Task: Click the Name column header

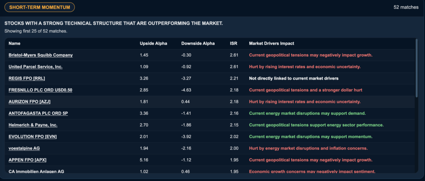Action: (x=15, y=43)
